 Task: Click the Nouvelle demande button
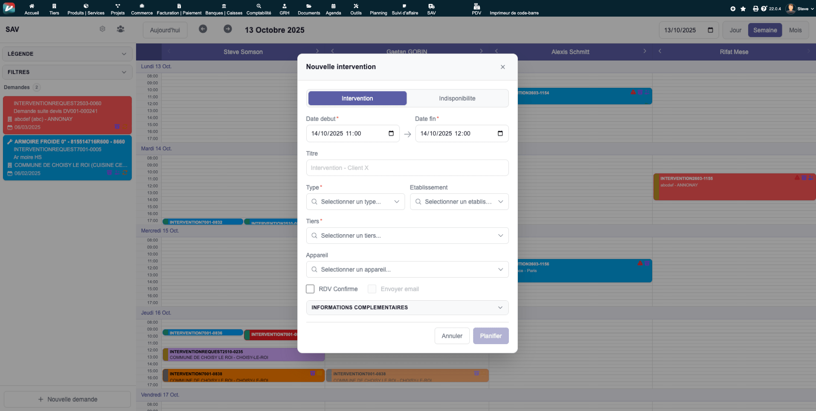click(x=67, y=400)
